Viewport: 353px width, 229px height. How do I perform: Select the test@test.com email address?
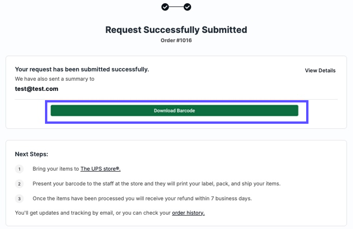[37, 89]
